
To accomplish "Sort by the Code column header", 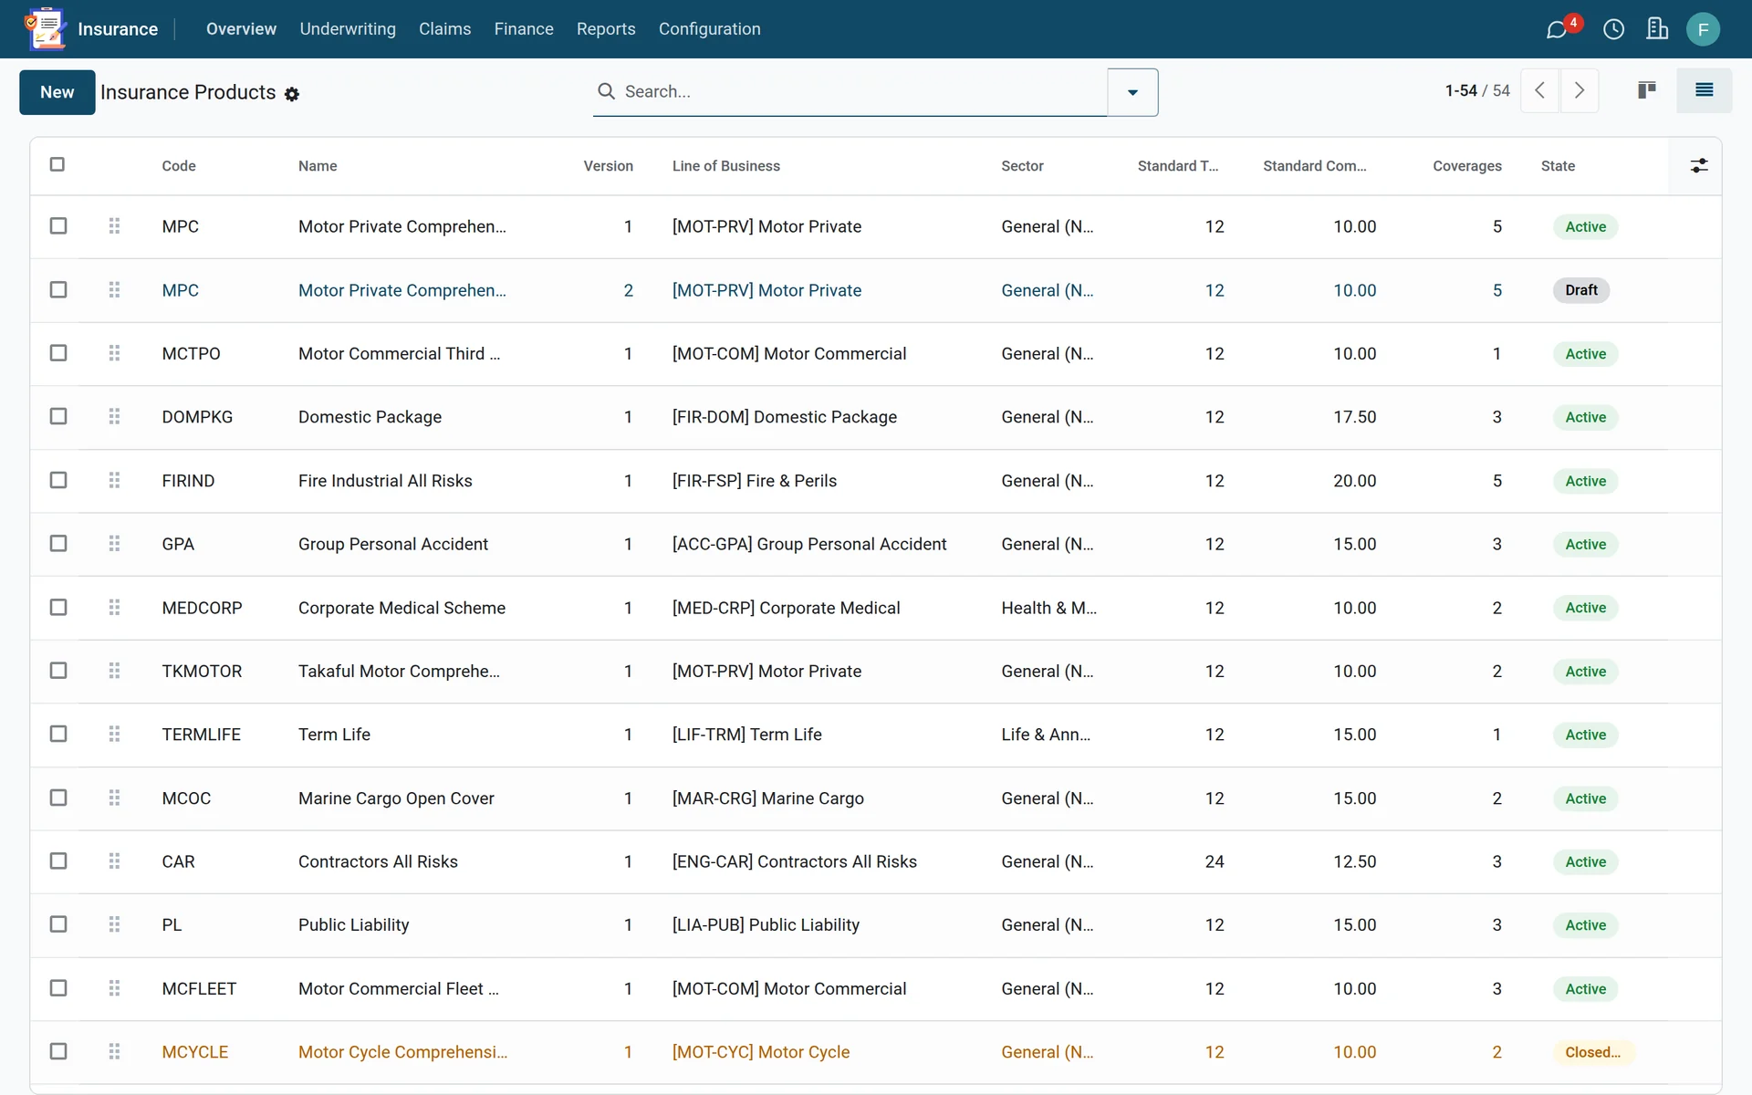I will pos(179,166).
